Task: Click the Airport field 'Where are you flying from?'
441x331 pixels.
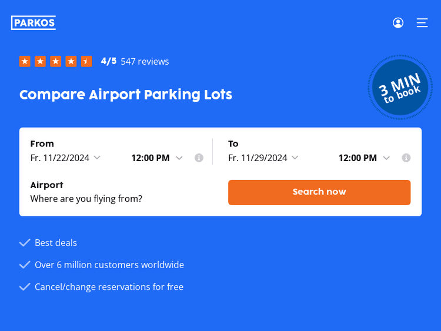Action: pyautogui.click(x=86, y=199)
